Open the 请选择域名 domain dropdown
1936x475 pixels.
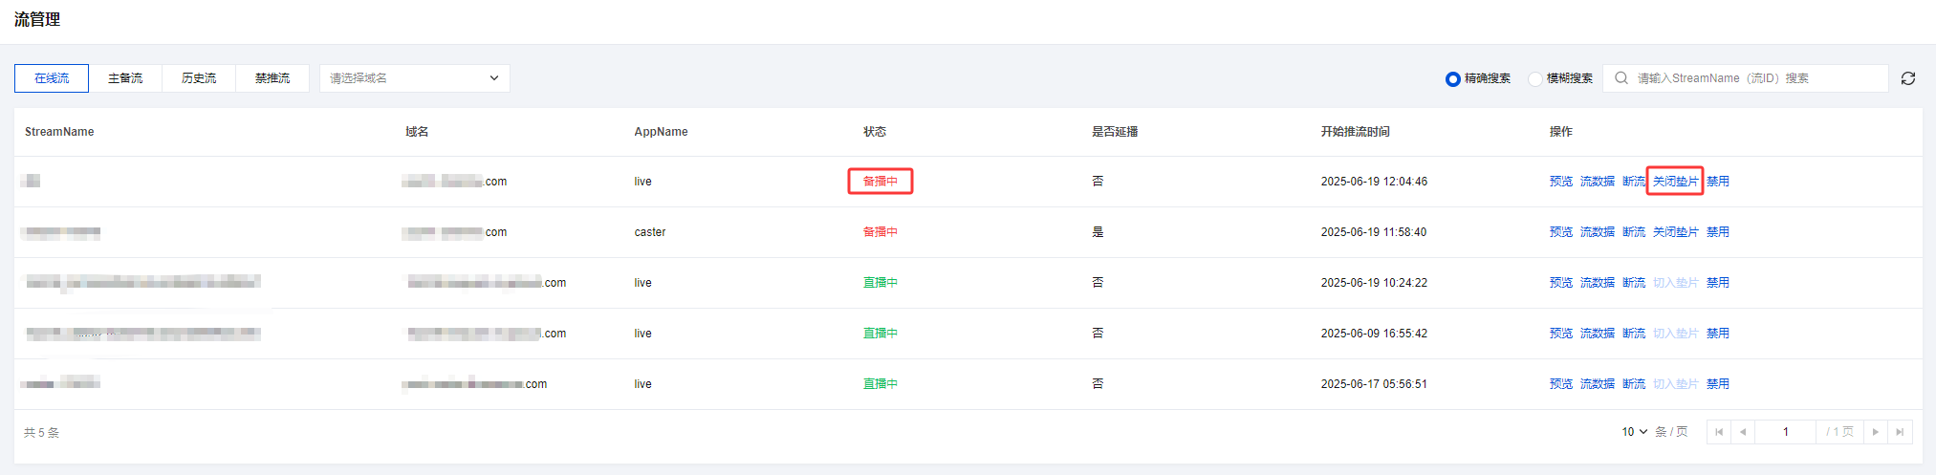pyautogui.click(x=414, y=78)
